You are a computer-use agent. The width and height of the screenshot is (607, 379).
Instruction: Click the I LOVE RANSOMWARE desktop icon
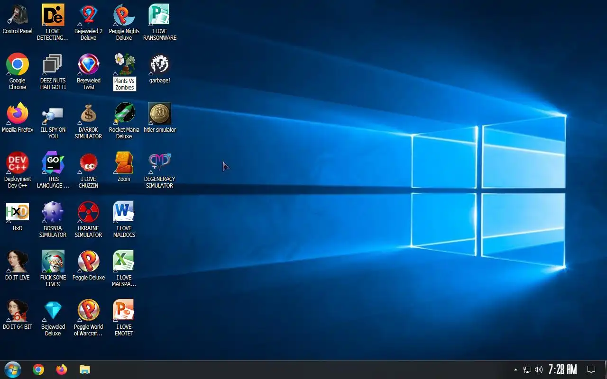tap(160, 15)
